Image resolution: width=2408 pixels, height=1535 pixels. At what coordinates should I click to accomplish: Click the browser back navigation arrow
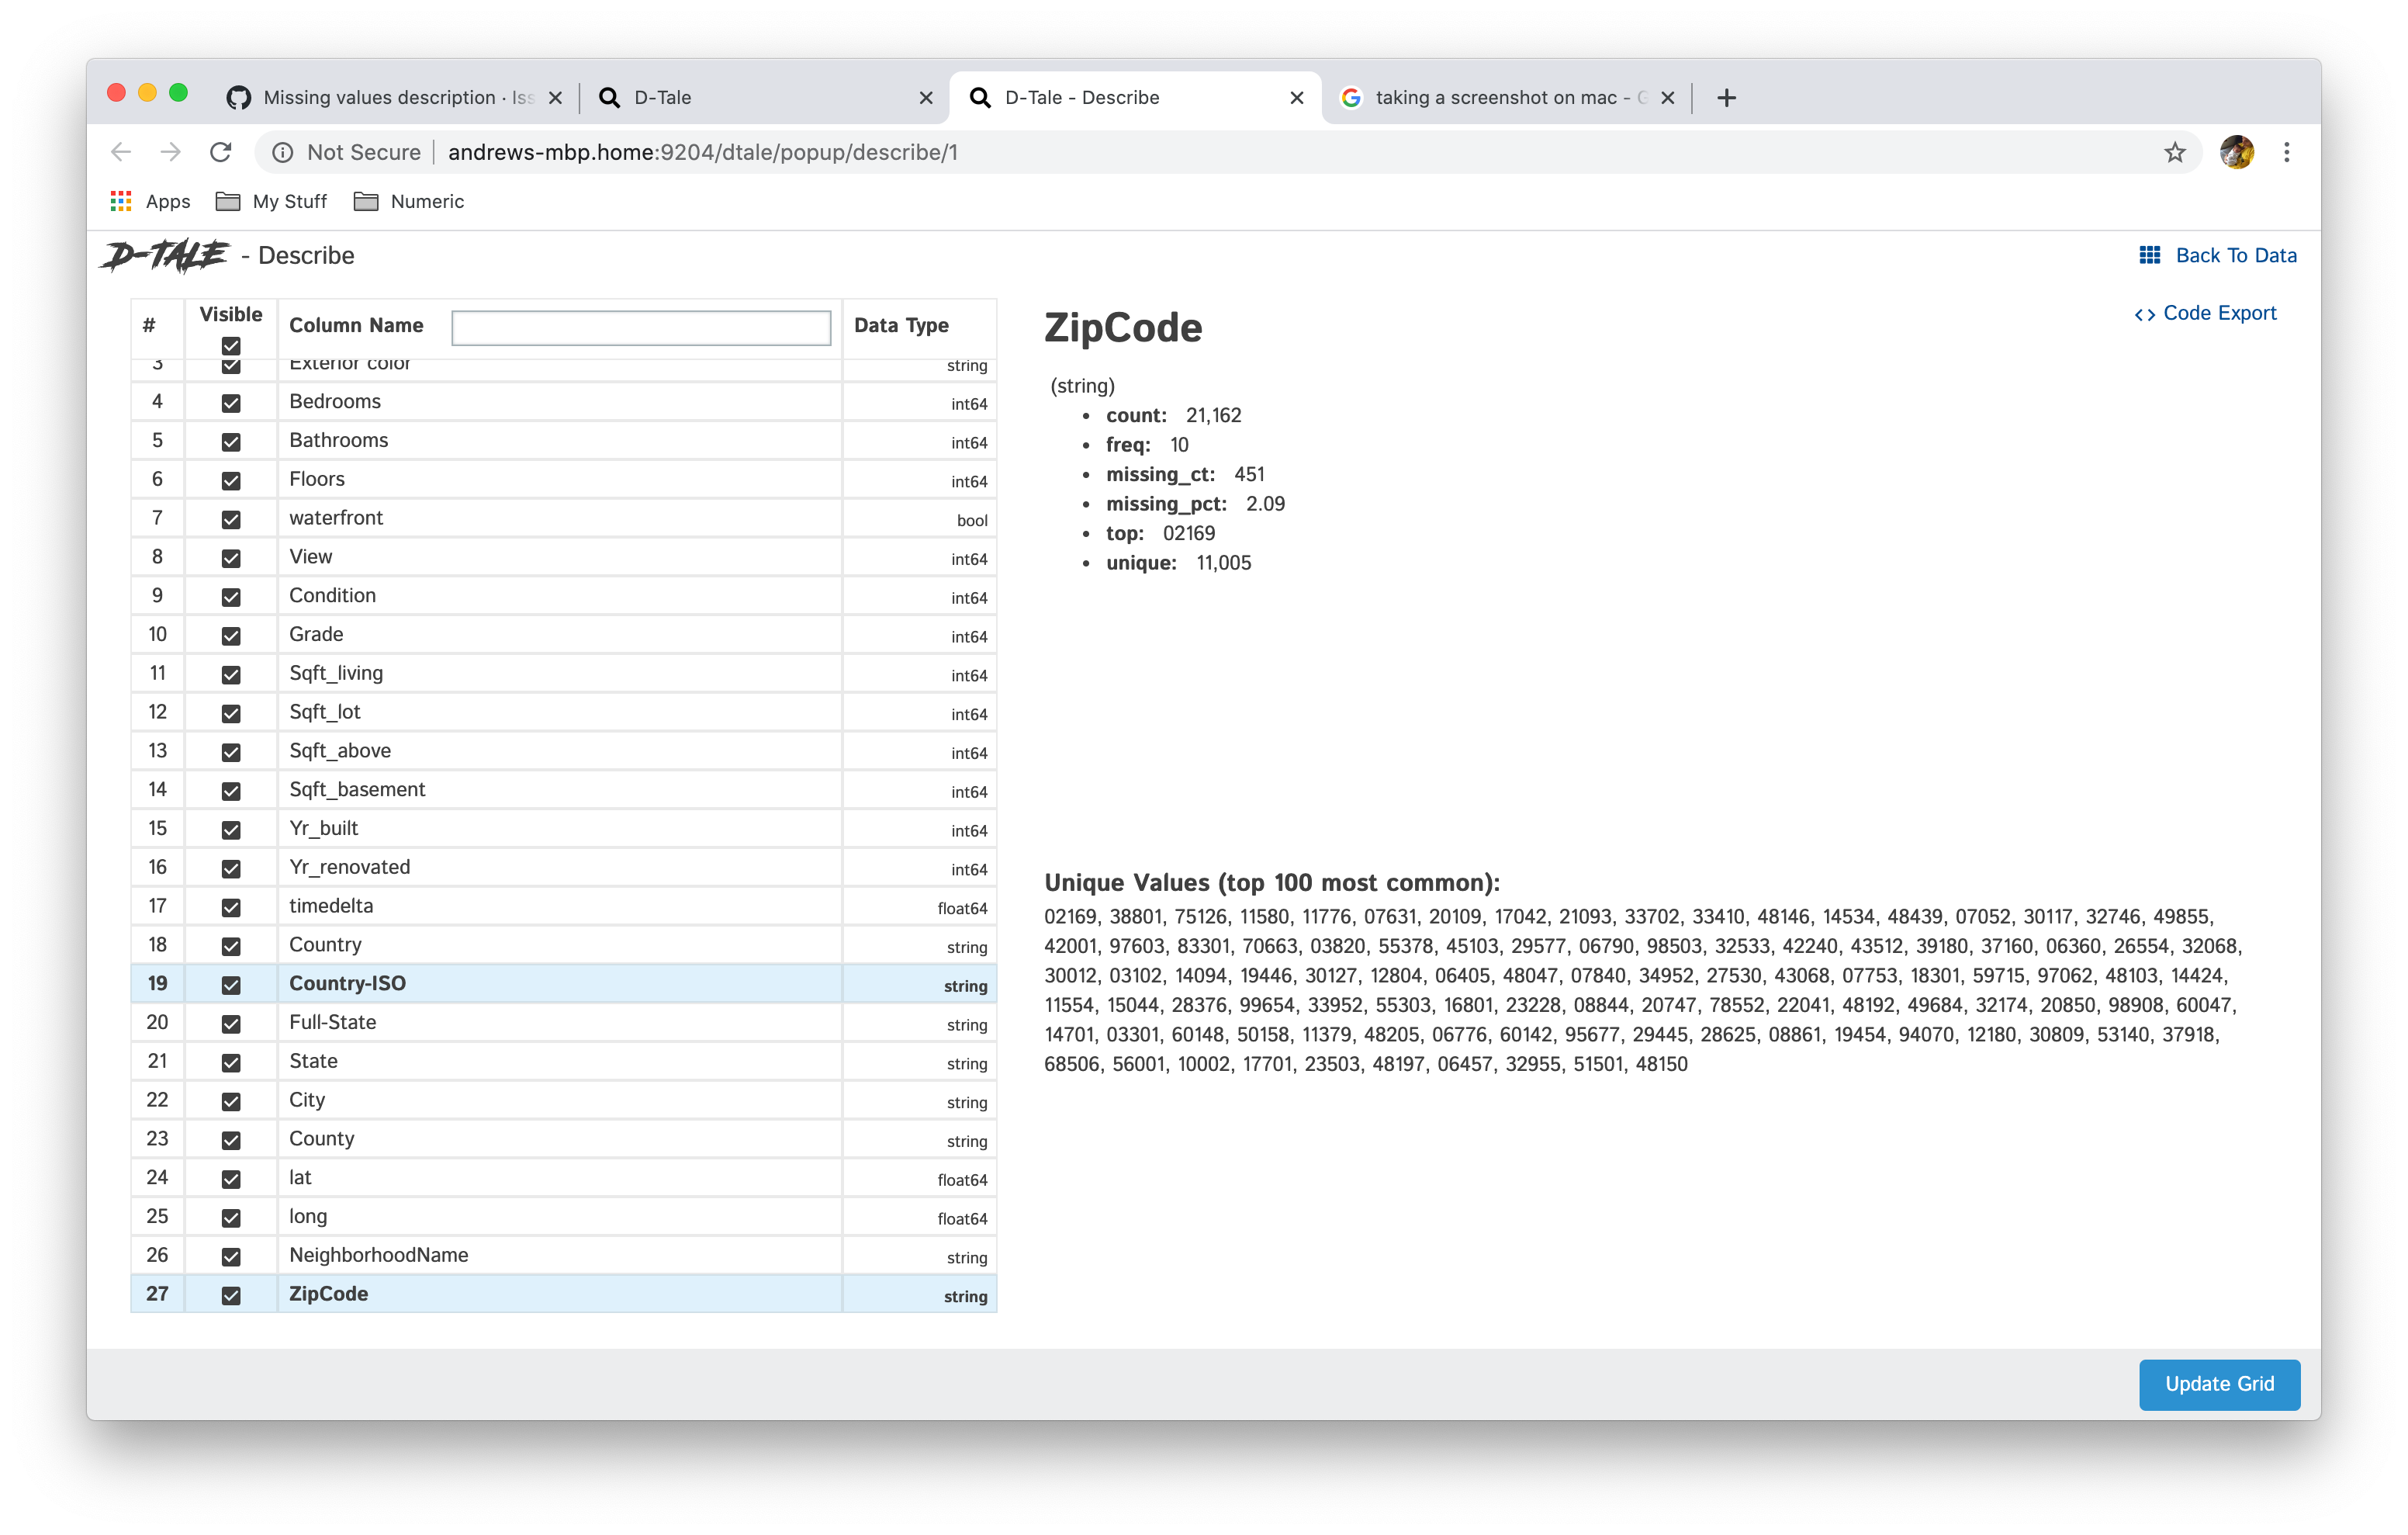coord(120,151)
